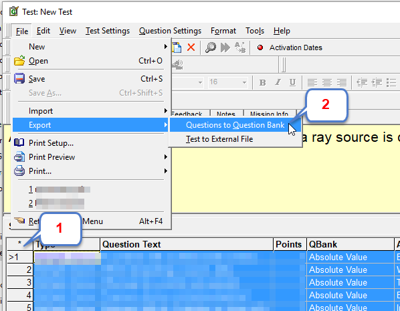Open the Question Settings menu

[170, 31]
